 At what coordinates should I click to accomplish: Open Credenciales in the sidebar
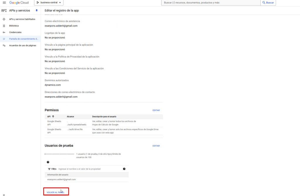[15, 32]
